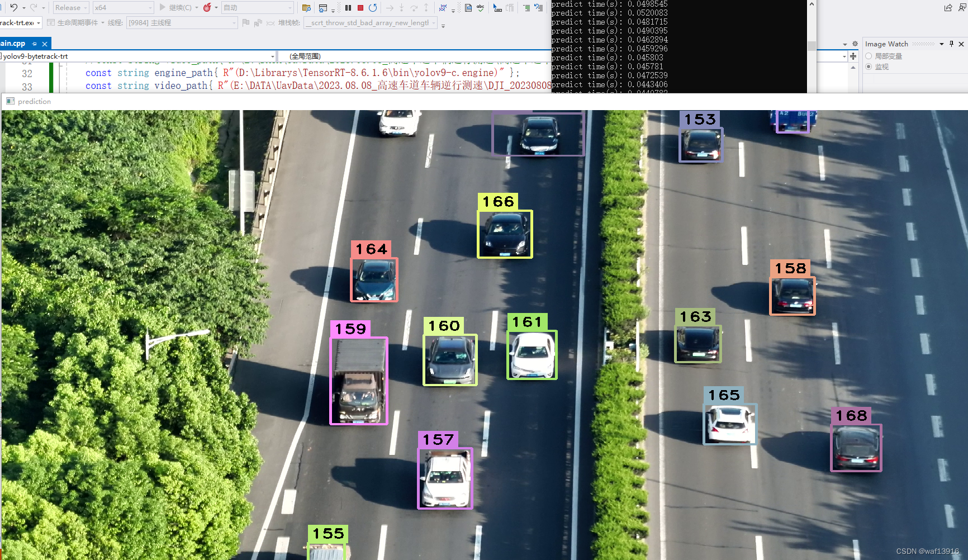
Task: Pin the main.cpp tab
Action: point(35,44)
